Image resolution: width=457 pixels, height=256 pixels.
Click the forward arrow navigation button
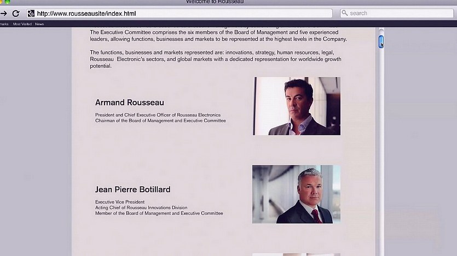click(x=3, y=13)
